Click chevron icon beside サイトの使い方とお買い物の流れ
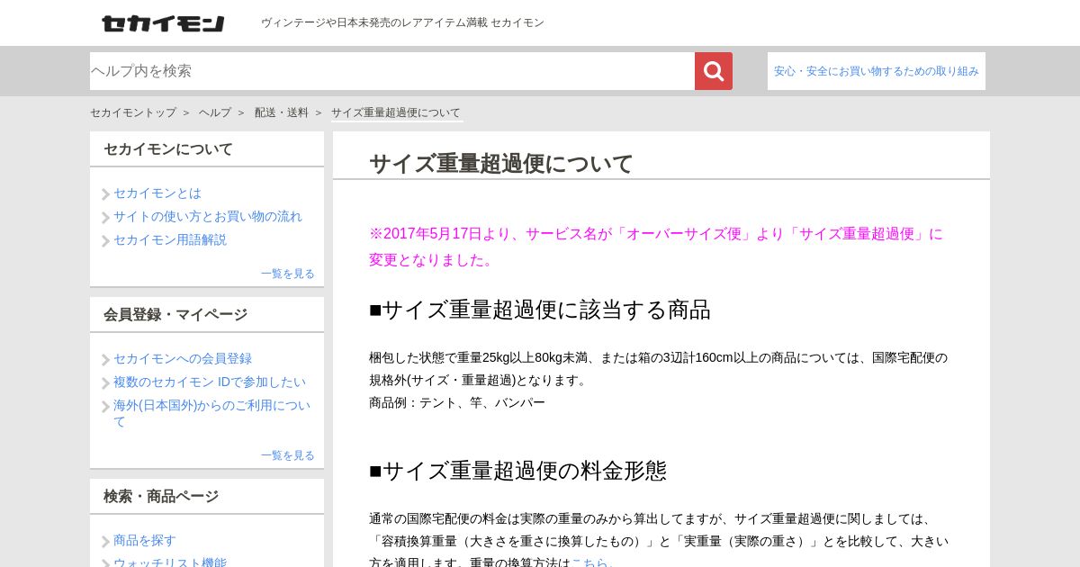The image size is (1080, 567). tap(105, 218)
